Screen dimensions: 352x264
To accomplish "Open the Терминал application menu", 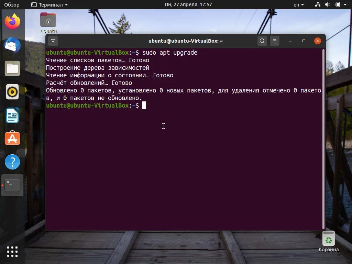I will [49, 4].
